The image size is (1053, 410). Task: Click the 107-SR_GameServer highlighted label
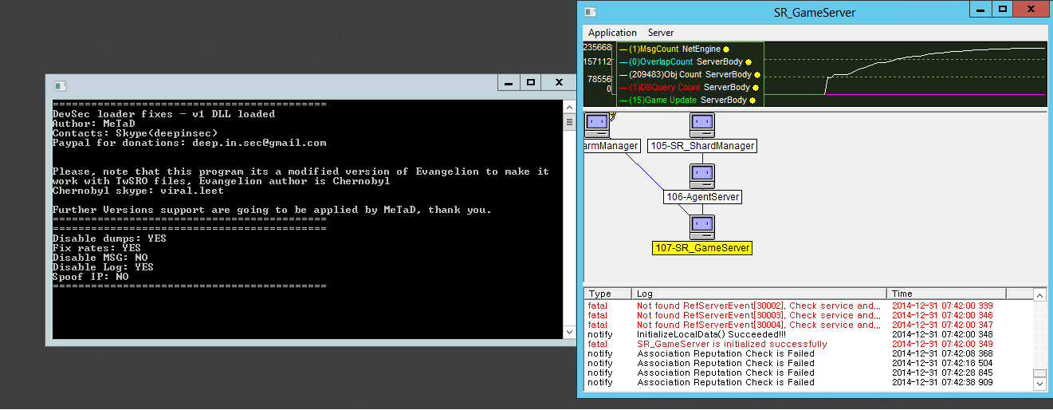(x=701, y=248)
